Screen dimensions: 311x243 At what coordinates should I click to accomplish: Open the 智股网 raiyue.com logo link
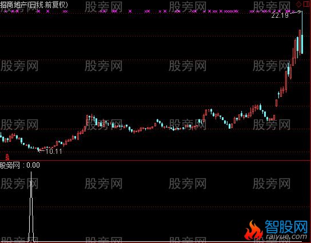pyautogui.click(x=277, y=230)
